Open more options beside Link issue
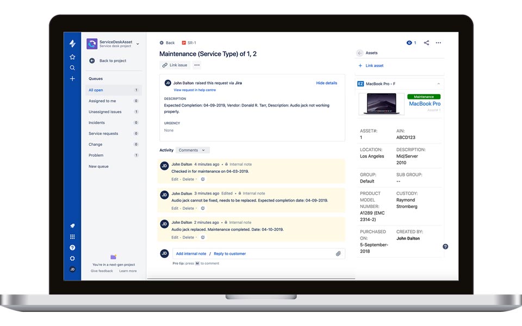Viewport: 522px width, 326px height. pyautogui.click(x=196, y=65)
